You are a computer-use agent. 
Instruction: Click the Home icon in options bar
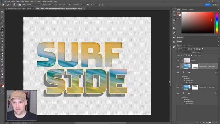coord(3,4)
